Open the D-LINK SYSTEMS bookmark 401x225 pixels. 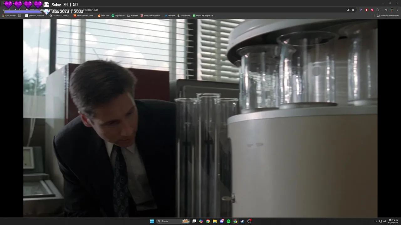(60, 16)
